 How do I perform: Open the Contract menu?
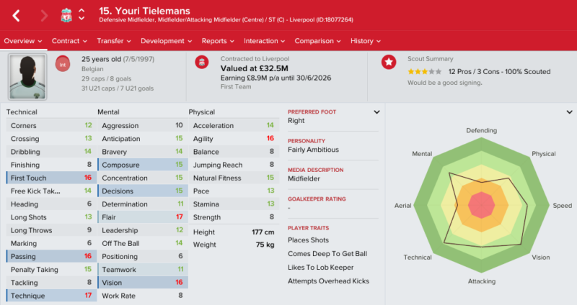pos(69,41)
